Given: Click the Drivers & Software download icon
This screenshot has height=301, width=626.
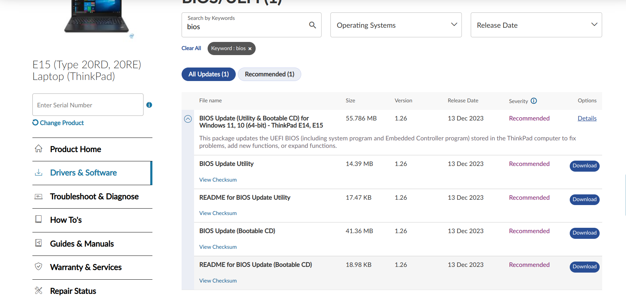Looking at the screenshot, I should tap(38, 172).
